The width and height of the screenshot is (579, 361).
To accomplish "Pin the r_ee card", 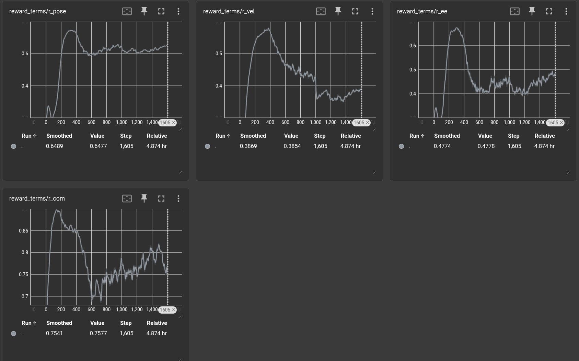I will [x=532, y=11].
